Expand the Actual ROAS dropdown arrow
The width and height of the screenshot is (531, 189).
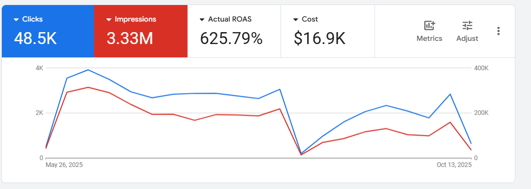[x=202, y=20]
